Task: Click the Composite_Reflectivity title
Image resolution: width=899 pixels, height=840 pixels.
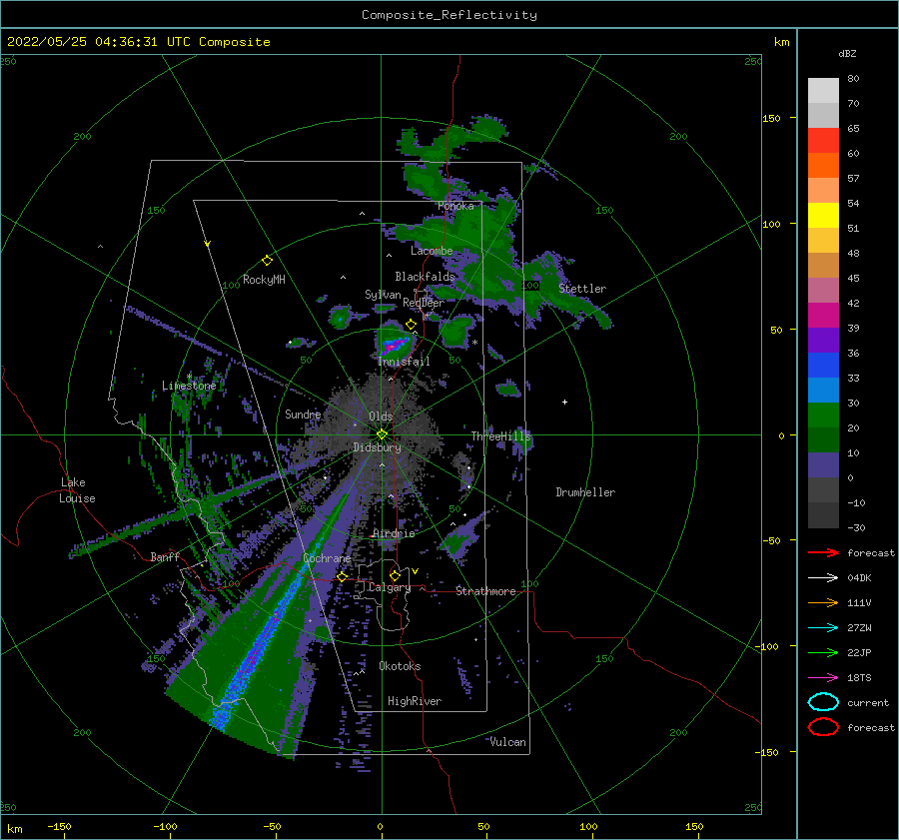Action: tap(449, 15)
